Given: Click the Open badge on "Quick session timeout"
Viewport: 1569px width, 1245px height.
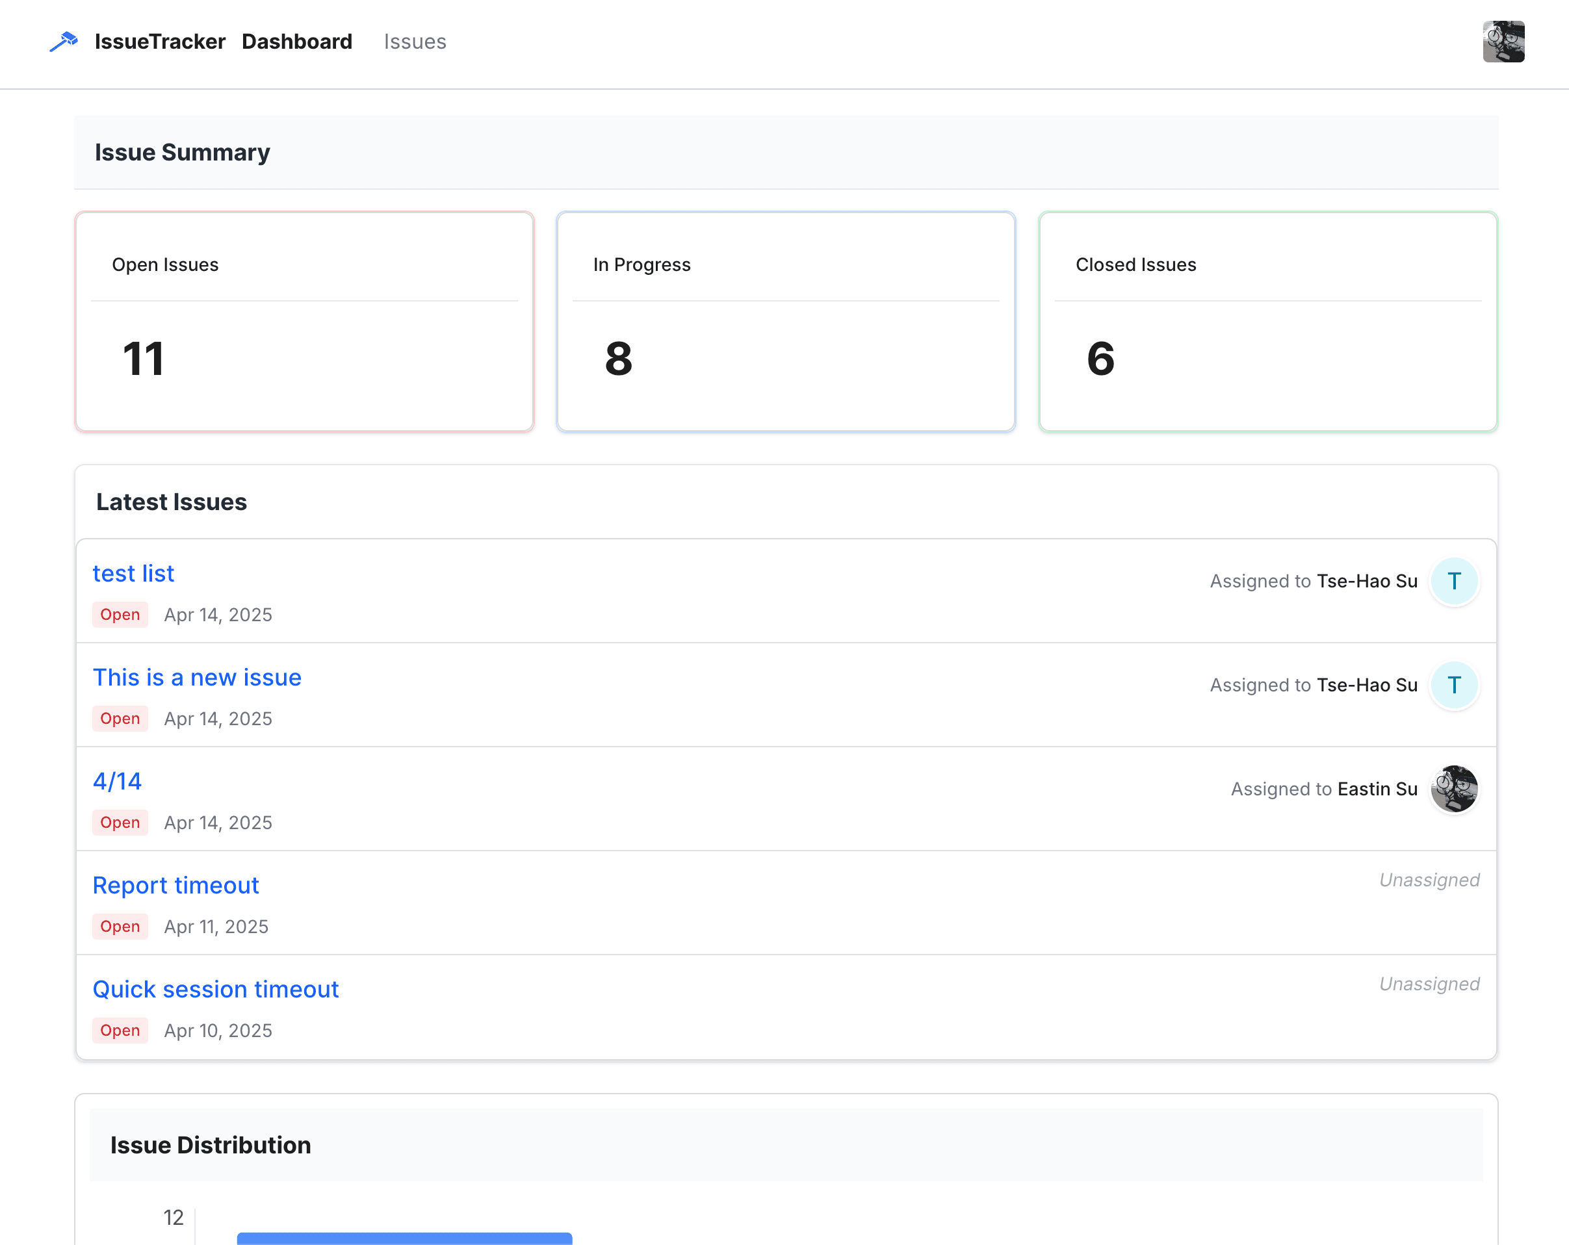Looking at the screenshot, I should coord(120,1031).
